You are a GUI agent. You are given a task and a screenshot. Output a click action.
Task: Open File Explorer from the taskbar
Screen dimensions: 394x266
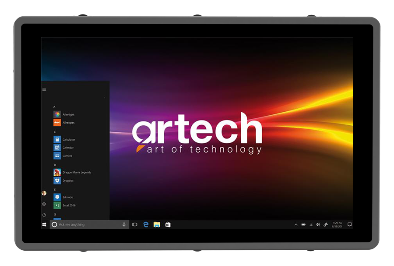coord(157,224)
